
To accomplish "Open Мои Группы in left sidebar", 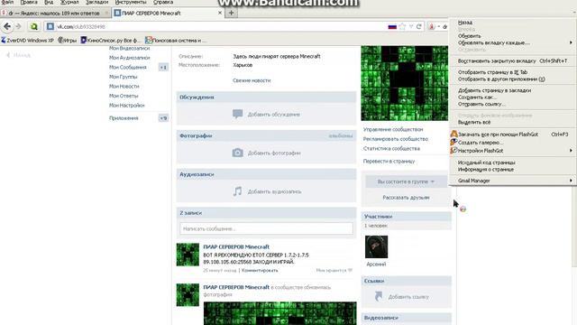I will point(124,77).
